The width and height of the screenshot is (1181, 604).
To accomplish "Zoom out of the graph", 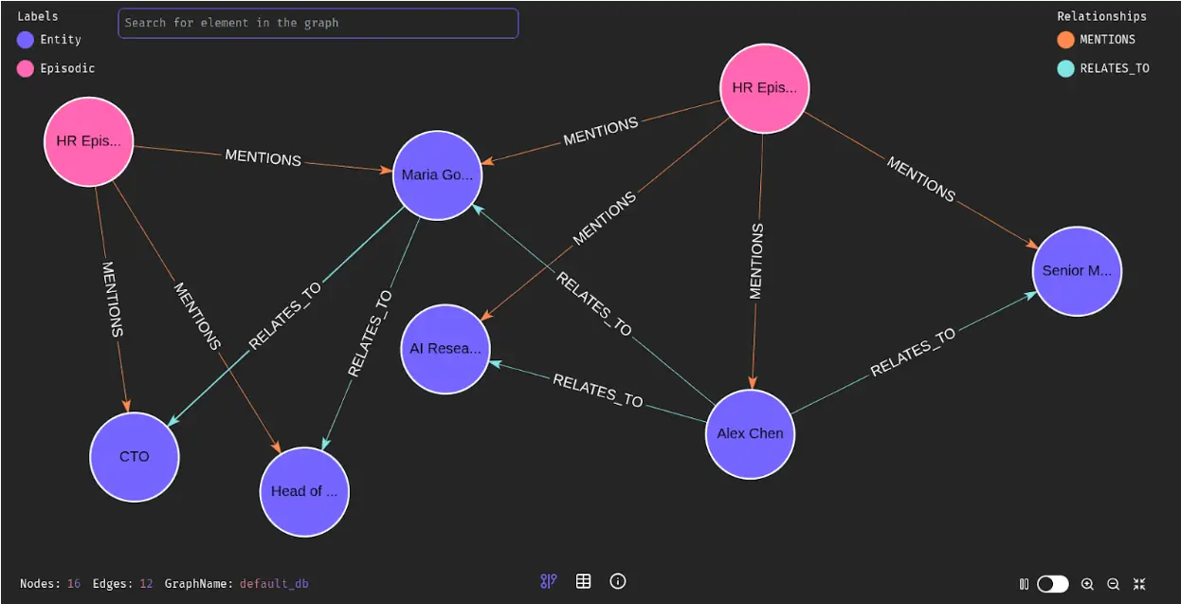I will click(x=1114, y=584).
